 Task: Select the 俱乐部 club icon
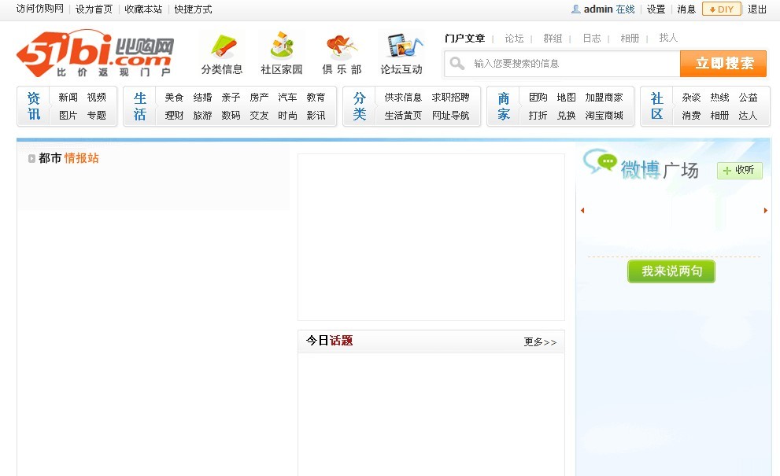pyautogui.click(x=340, y=46)
